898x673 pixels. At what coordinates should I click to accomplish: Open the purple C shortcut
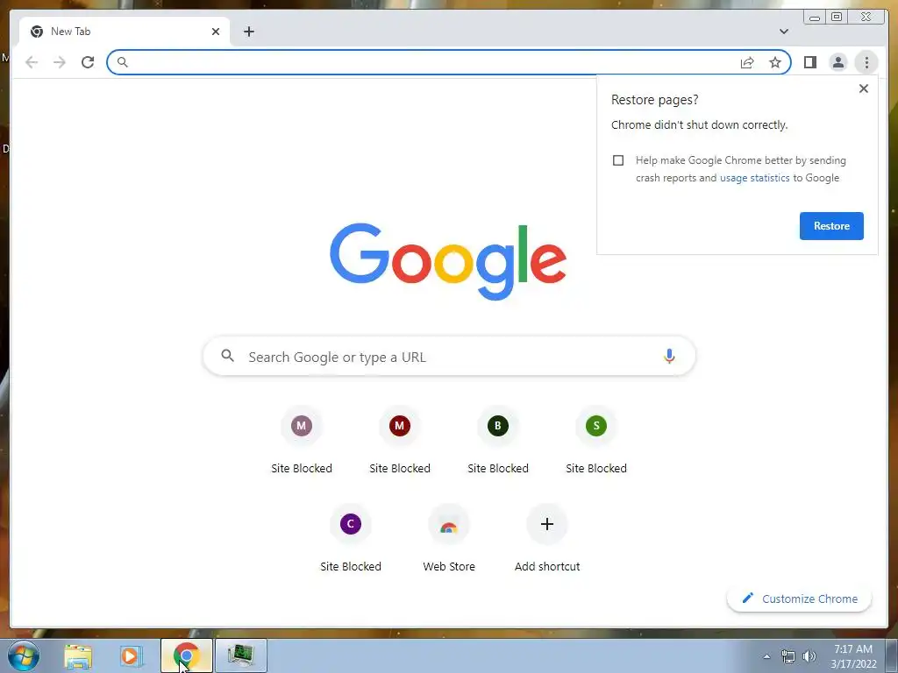[351, 524]
